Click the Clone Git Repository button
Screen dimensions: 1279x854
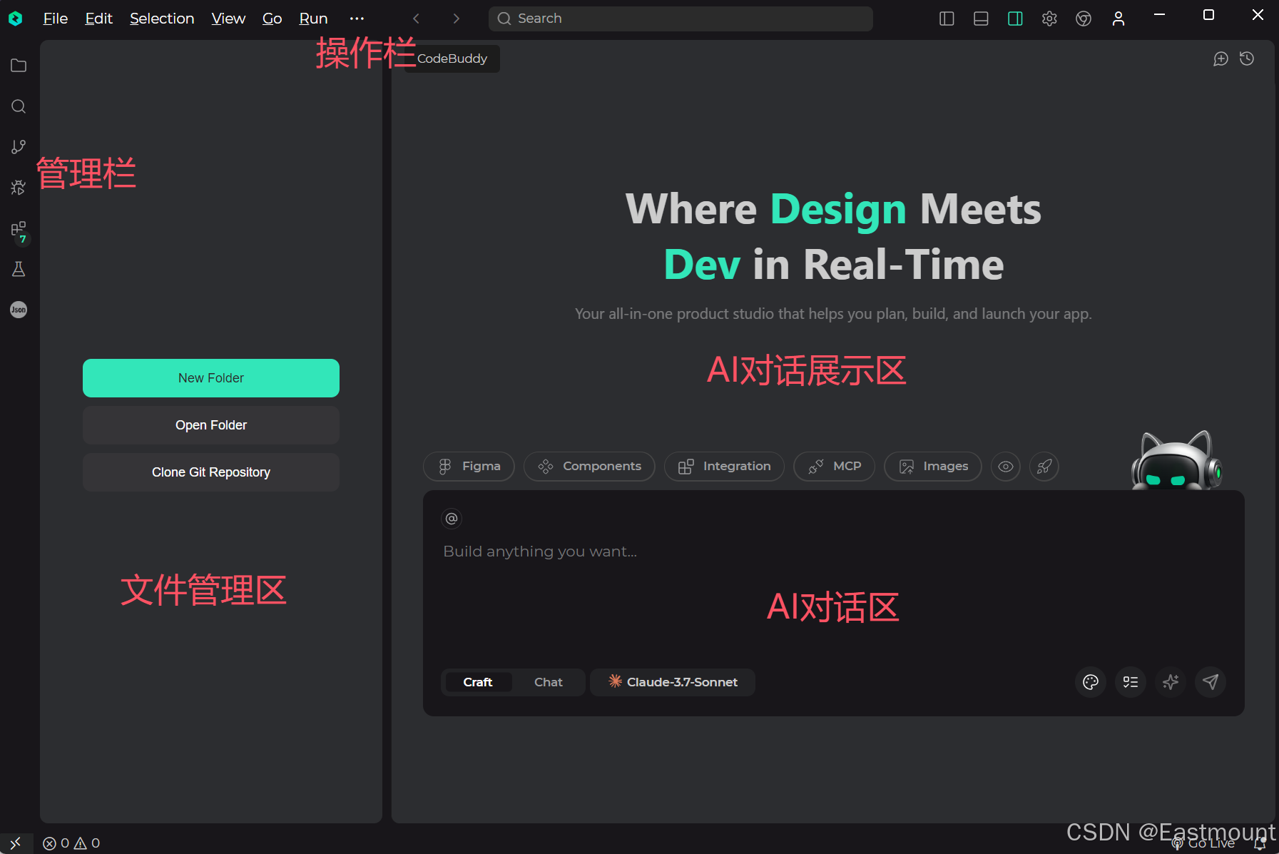point(210,472)
